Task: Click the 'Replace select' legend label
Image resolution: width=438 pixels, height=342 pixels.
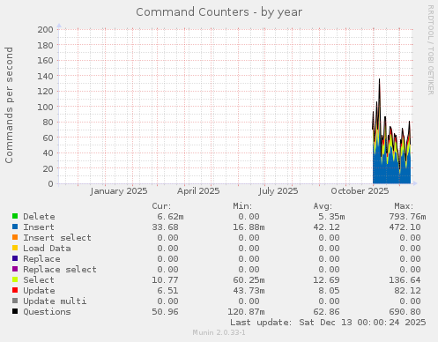Action: [x=60, y=270]
